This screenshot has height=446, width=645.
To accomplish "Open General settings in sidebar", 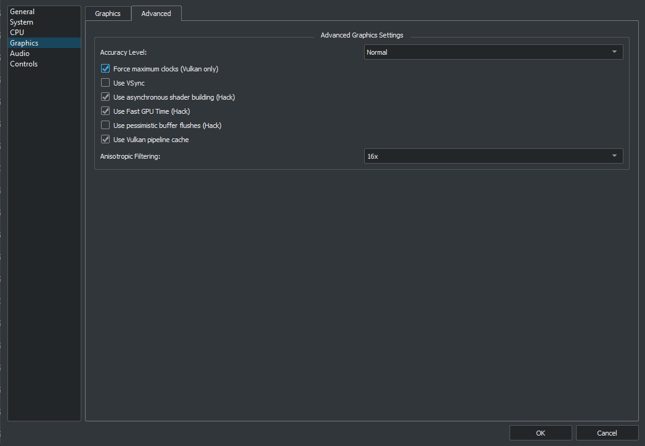I will [x=22, y=12].
